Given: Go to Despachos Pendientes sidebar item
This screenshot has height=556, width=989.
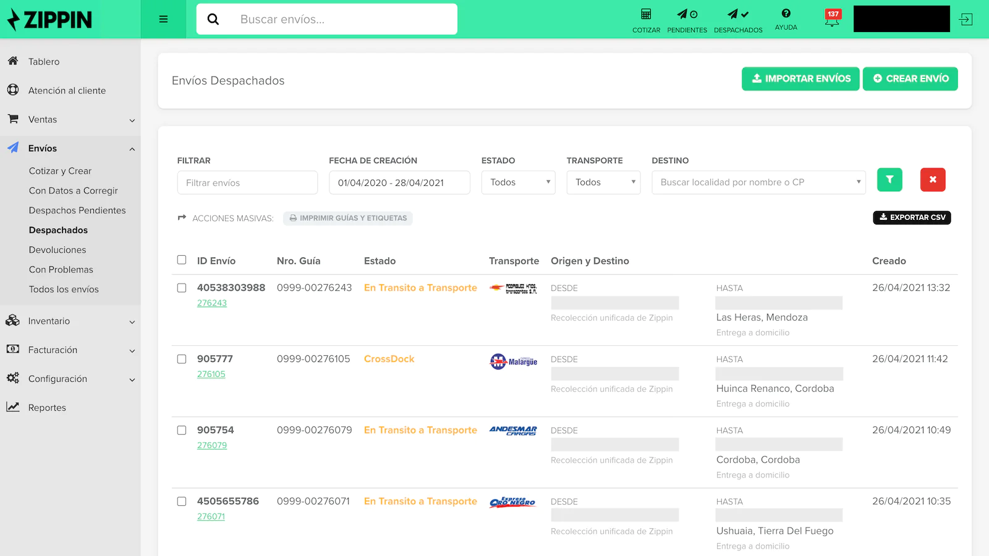Looking at the screenshot, I should 77,210.
